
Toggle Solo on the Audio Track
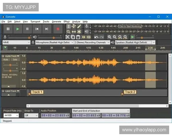(x=14, y=60)
